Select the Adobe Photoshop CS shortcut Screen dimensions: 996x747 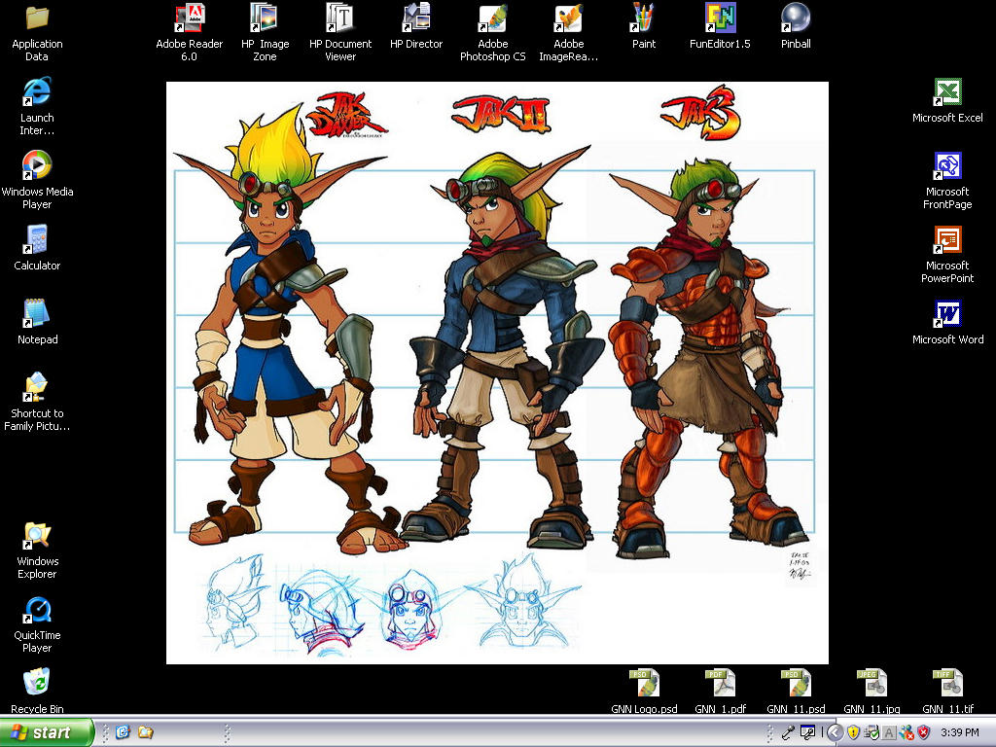click(492, 32)
